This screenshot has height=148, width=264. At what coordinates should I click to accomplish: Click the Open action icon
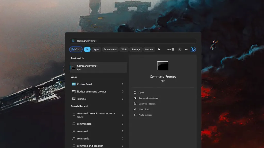(x=135, y=92)
